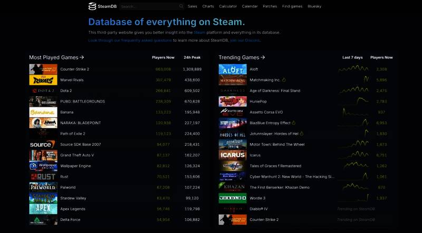Go to the Calculator page
The width and height of the screenshot is (422, 233).
227,6
